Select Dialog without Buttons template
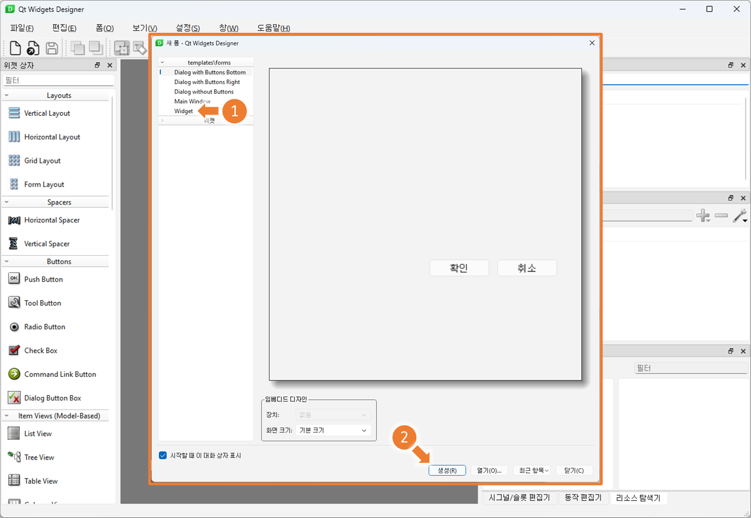The width and height of the screenshot is (751, 518). pos(204,91)
